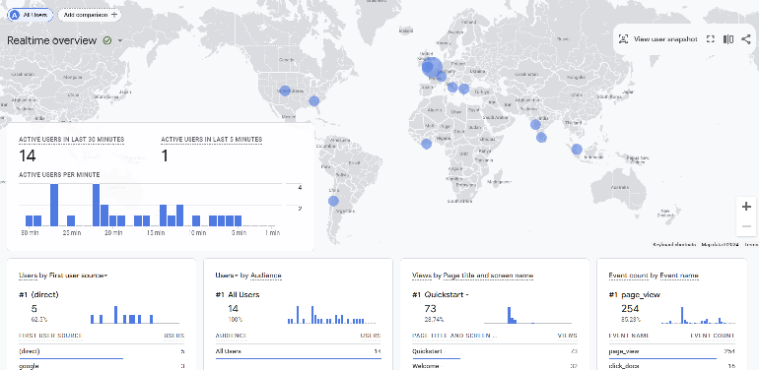The image size is (759, 370).
Task: Click the user bubble over Florida
Action: pyautogui.click(x=314, y=101)
